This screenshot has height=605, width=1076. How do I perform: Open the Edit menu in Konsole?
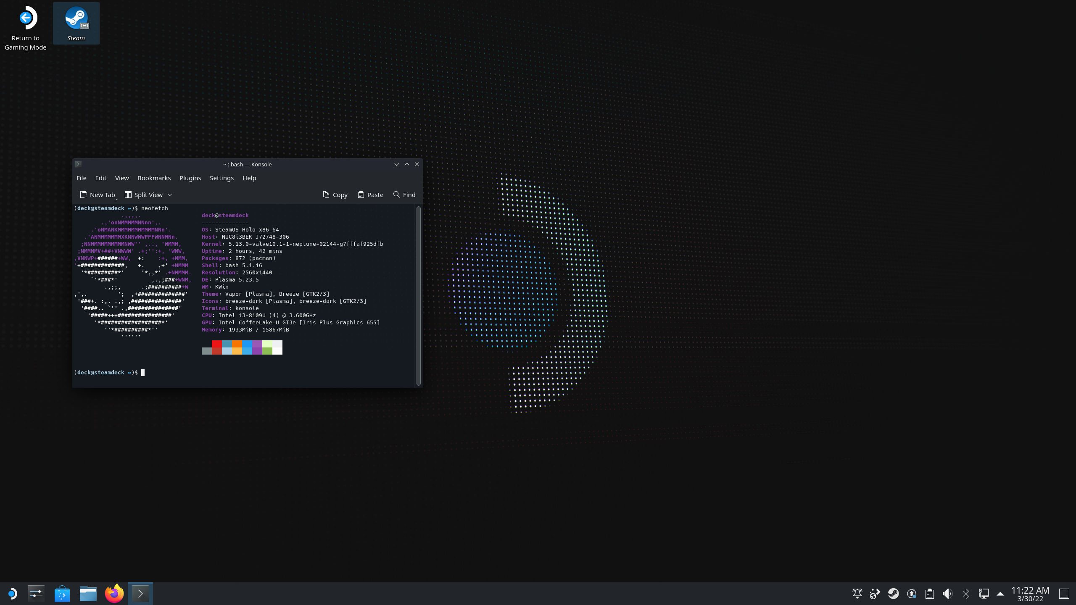(101, 178)
